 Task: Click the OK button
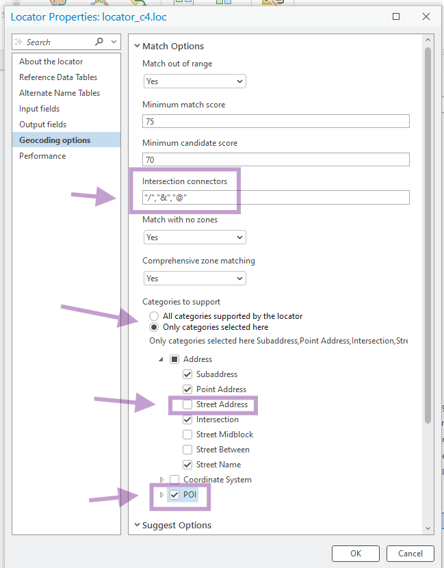pyautogui.click(x=355, y=553)
